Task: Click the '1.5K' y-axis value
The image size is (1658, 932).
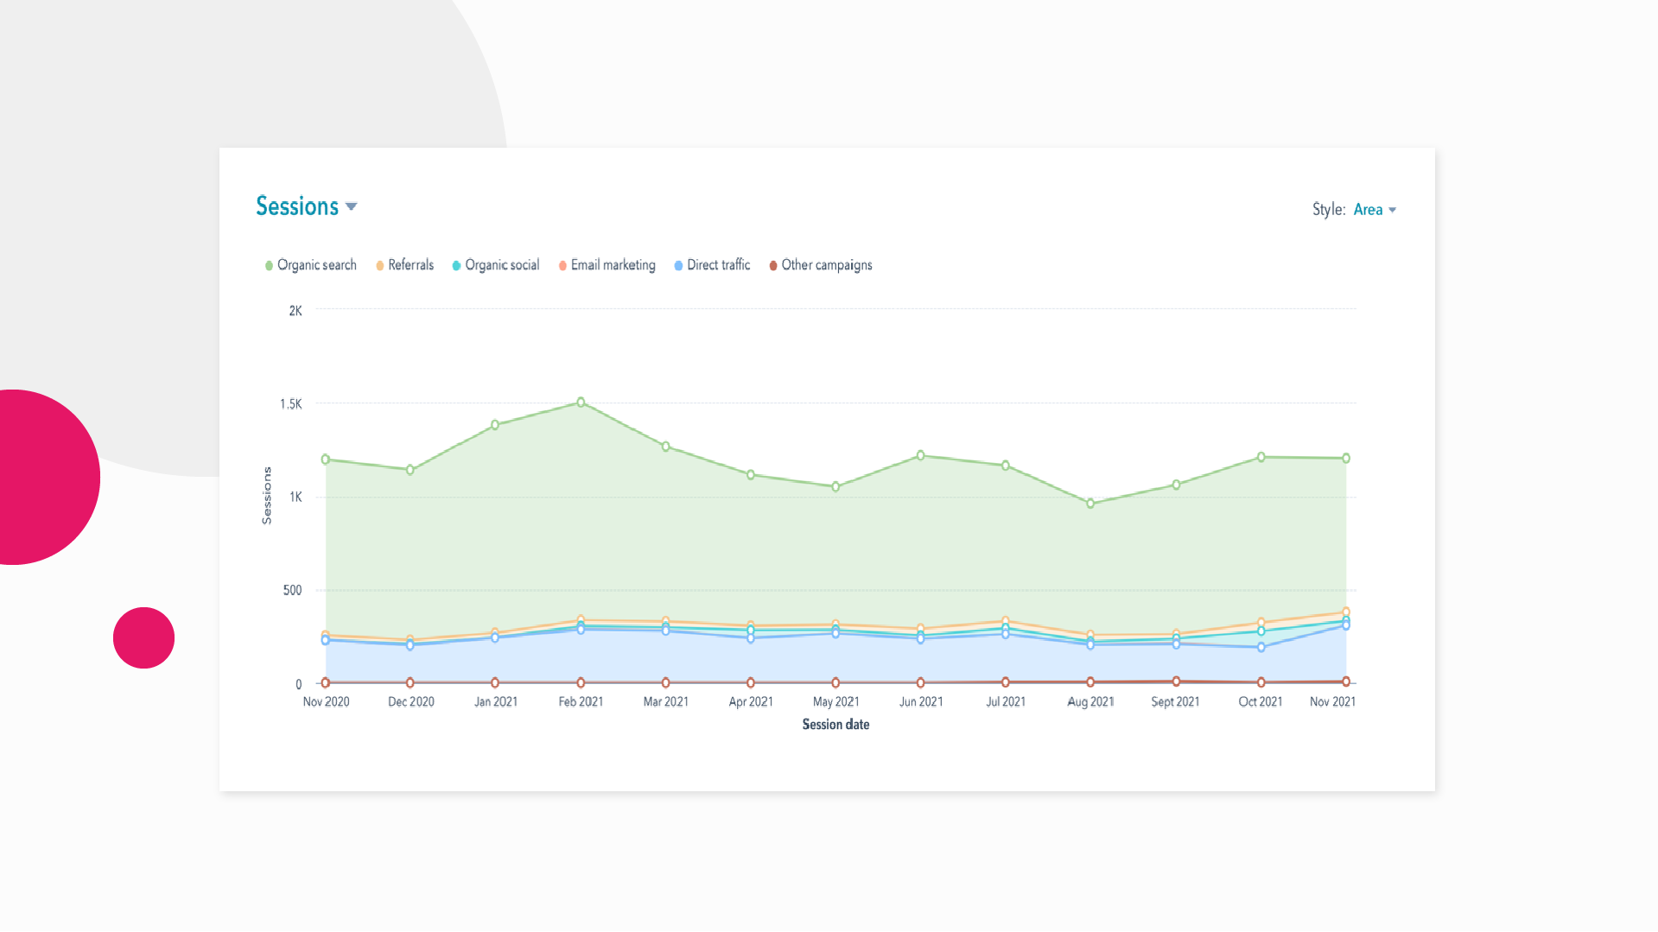Action: coord(290,404)
